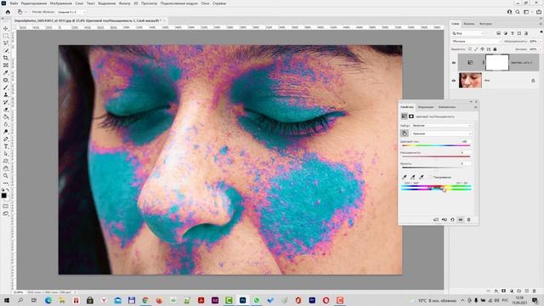The image size is (544, 306).
Task: Open the Preset dropdown in Properties panel
Action: (441, 126)
